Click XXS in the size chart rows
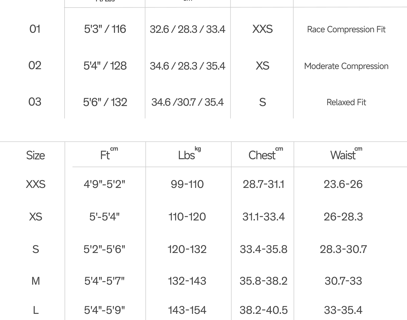Screen dimensions: 407x320 [x=36, y=185]
